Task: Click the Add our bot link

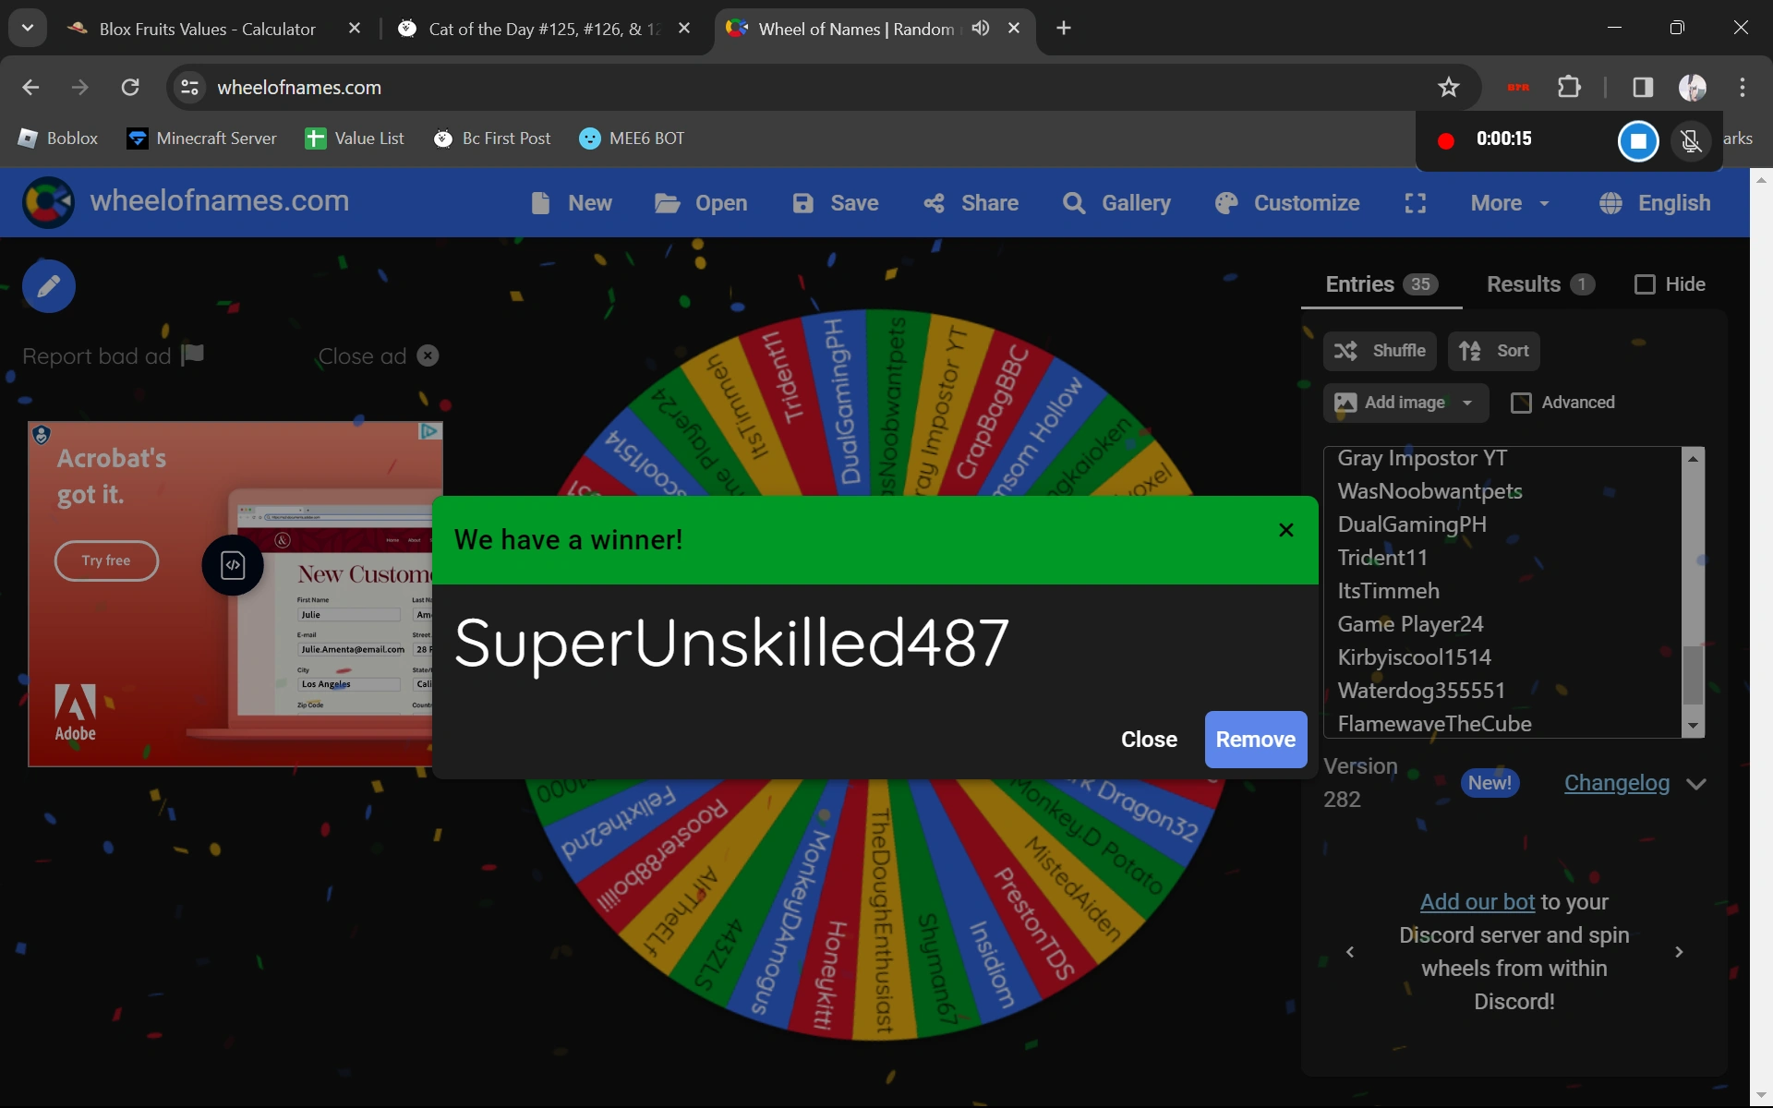Action: [1477, 902]
